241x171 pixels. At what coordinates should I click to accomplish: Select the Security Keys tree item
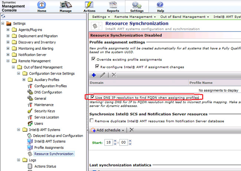(44, 111)
